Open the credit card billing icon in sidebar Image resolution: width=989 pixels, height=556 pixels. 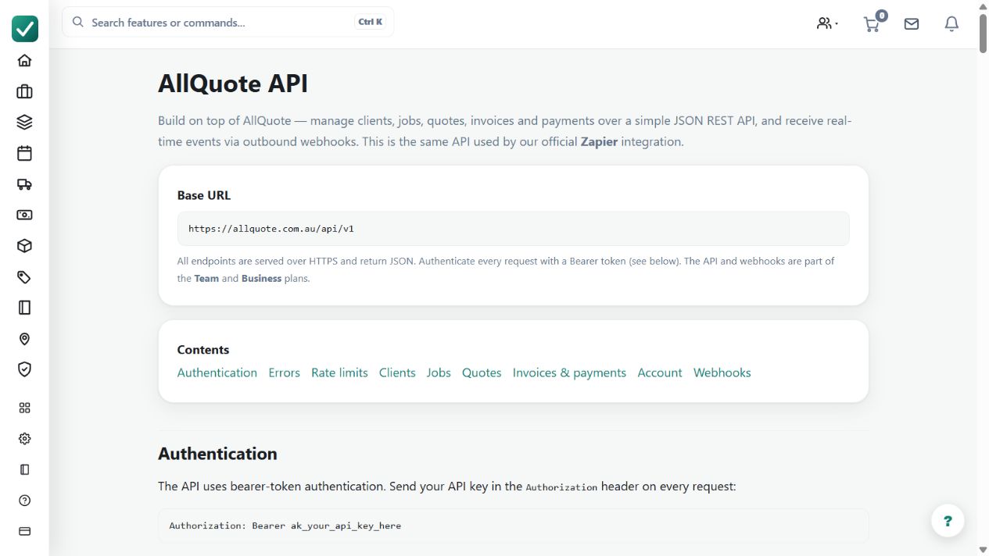click(24, 531)
